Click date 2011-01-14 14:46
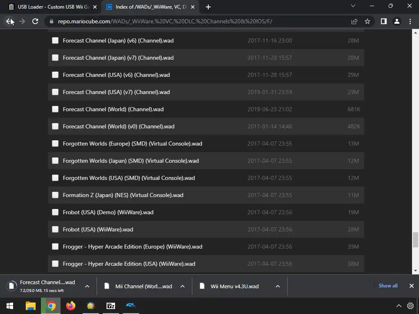Viewport: 419px width, 314px height. point(270,126)
